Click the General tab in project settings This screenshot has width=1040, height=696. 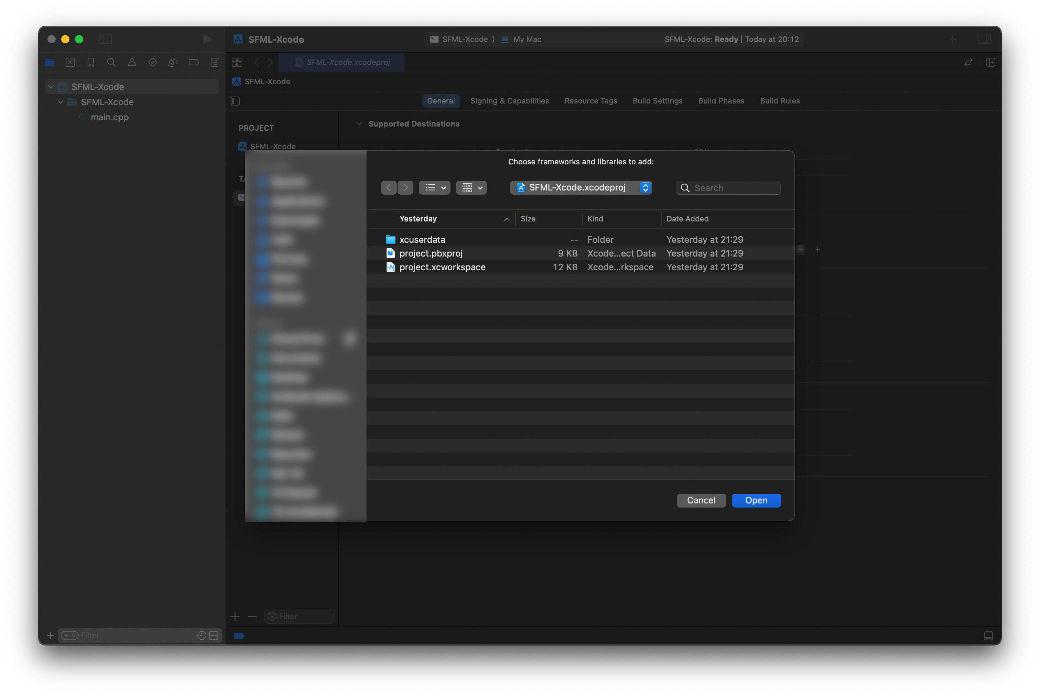(441, 100)
